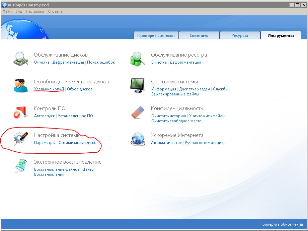Click the Конфиденциальность heading
The image size is (308, 231).
pos(177,108)
